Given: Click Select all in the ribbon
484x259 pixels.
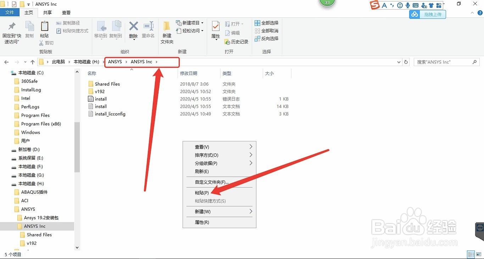Looking at the screenshot, I should (x=267, y=23).
